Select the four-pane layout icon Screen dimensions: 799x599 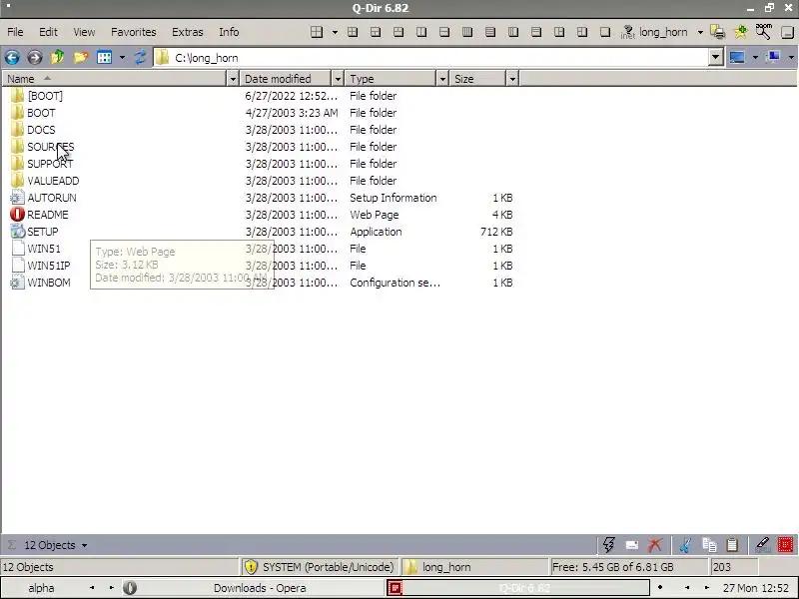(x=317, y=32)
